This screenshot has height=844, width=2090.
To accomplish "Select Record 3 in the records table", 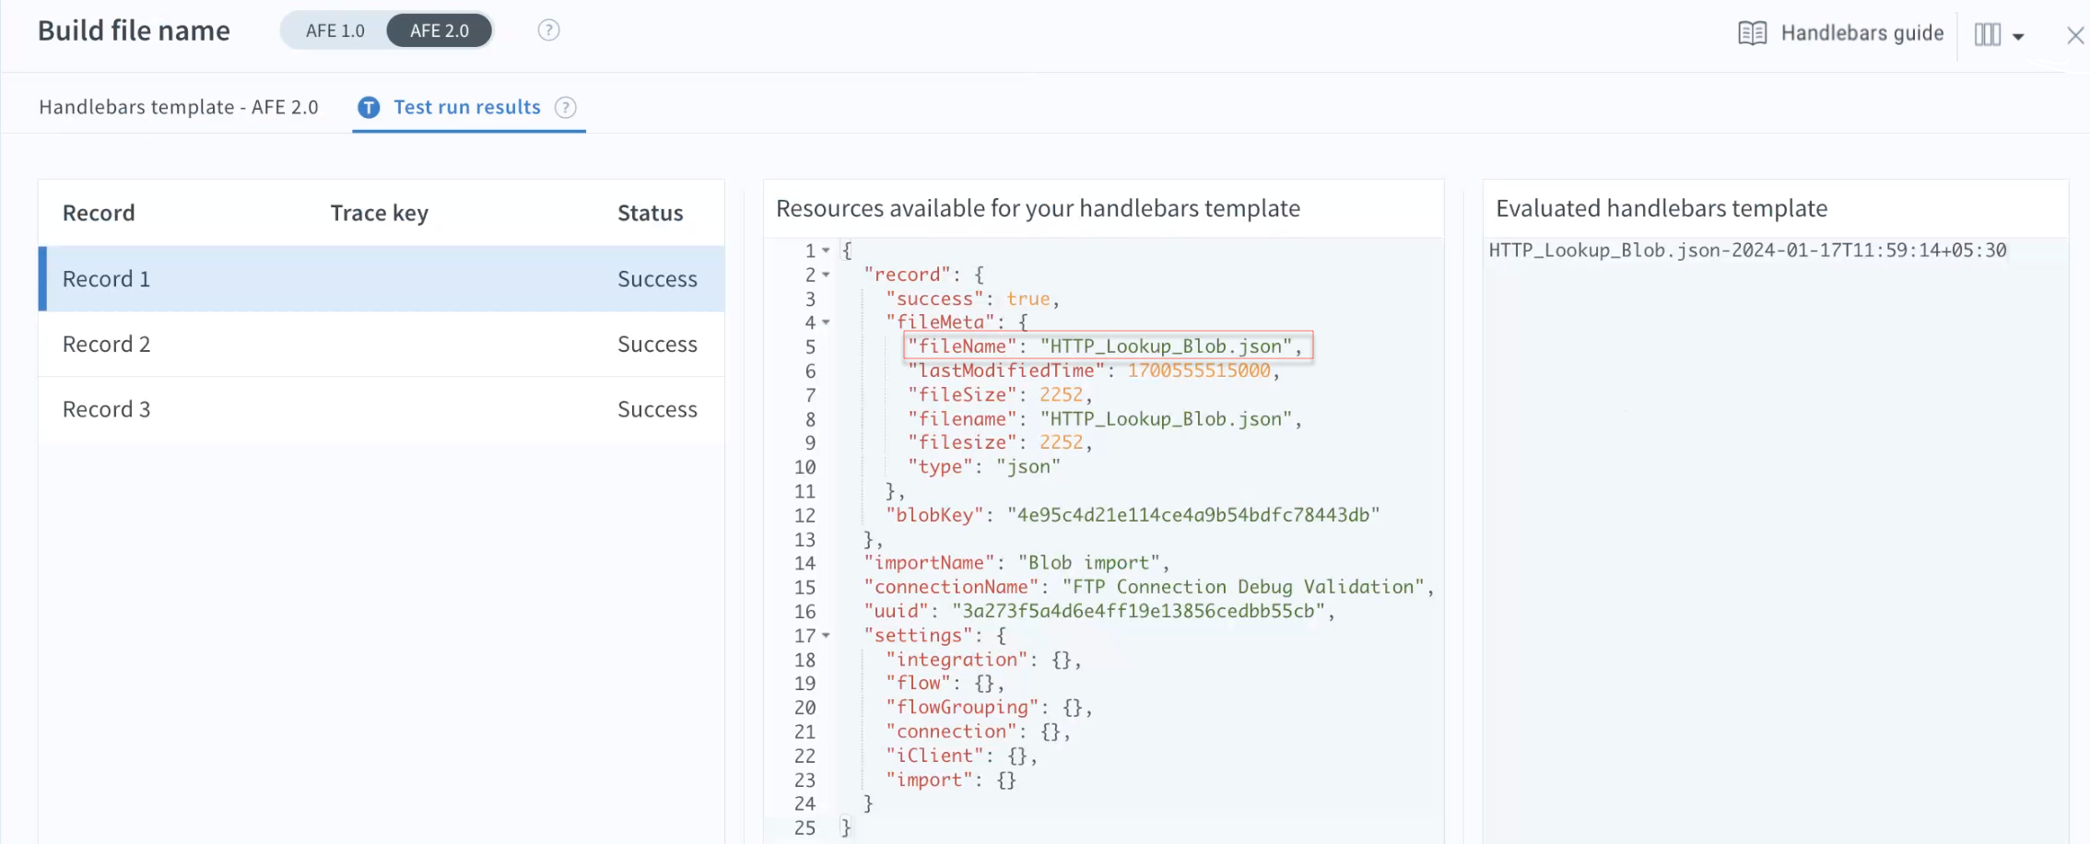I will tap(382, 409).
